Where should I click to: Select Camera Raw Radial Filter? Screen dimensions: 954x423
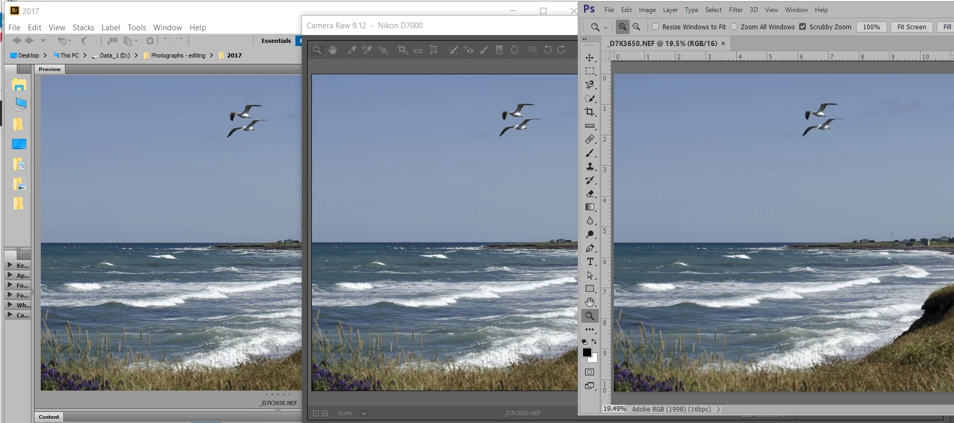(x=514, y=50)
